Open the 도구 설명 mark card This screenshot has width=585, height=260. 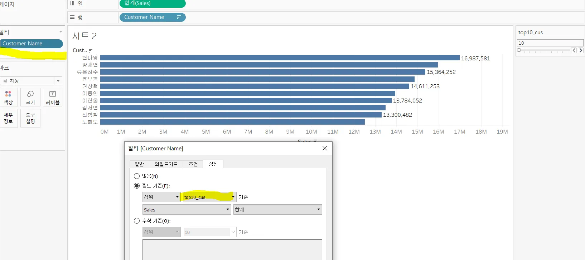tap(30, 118)
